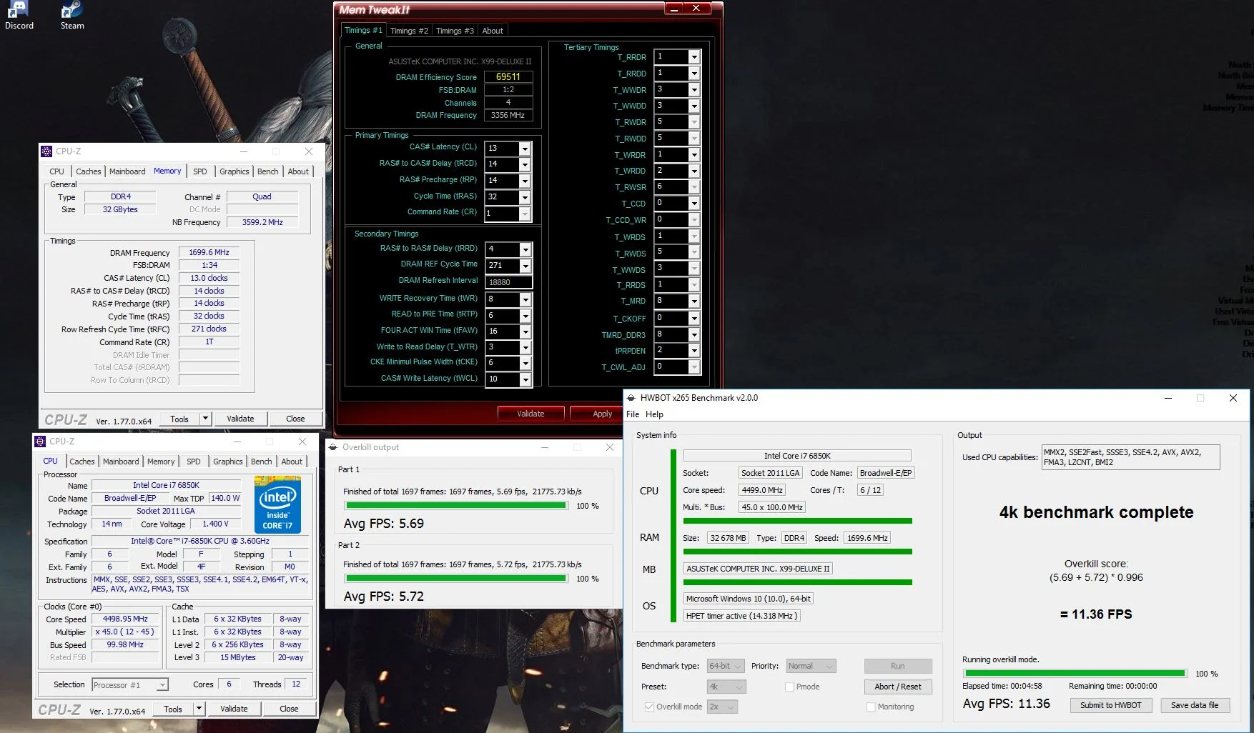Click the DRAM Efficiency Score value 69511
This screenshot has width=1254, height=733.
pos(508,76)
